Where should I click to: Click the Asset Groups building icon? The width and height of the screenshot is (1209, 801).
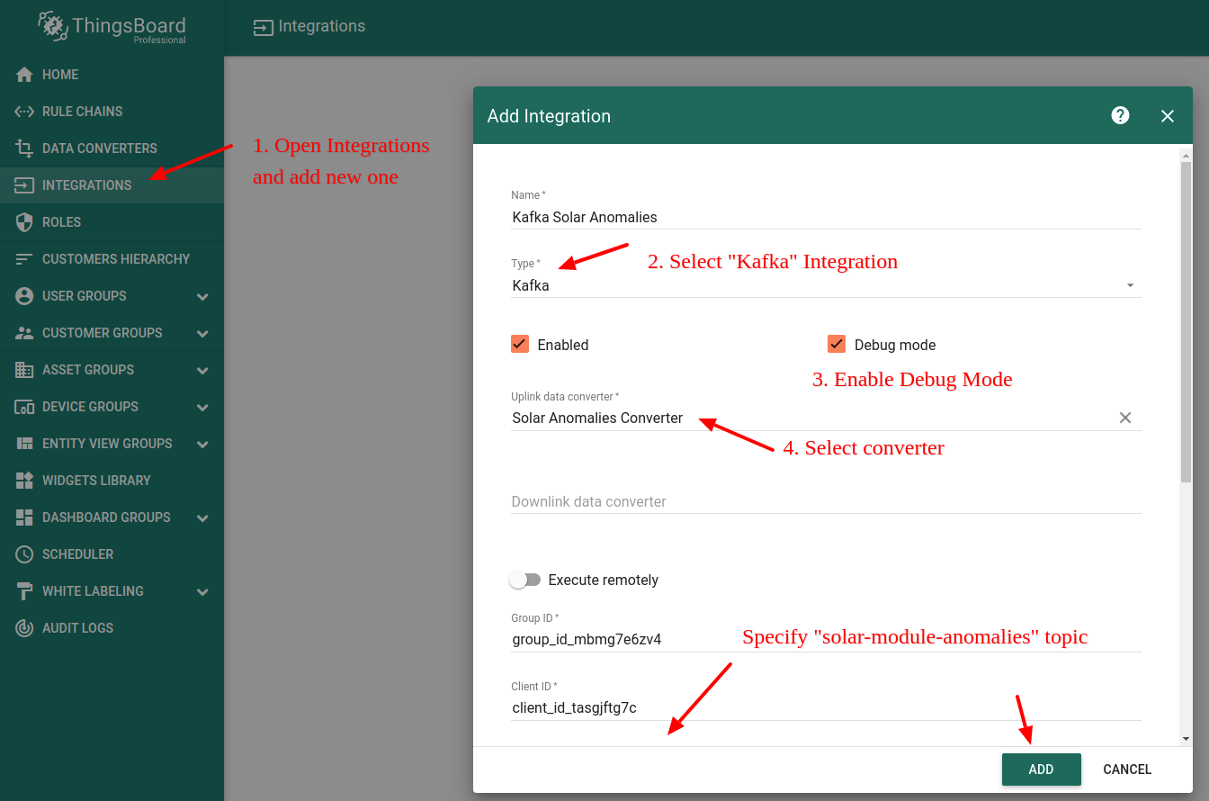tap(24, 370)
